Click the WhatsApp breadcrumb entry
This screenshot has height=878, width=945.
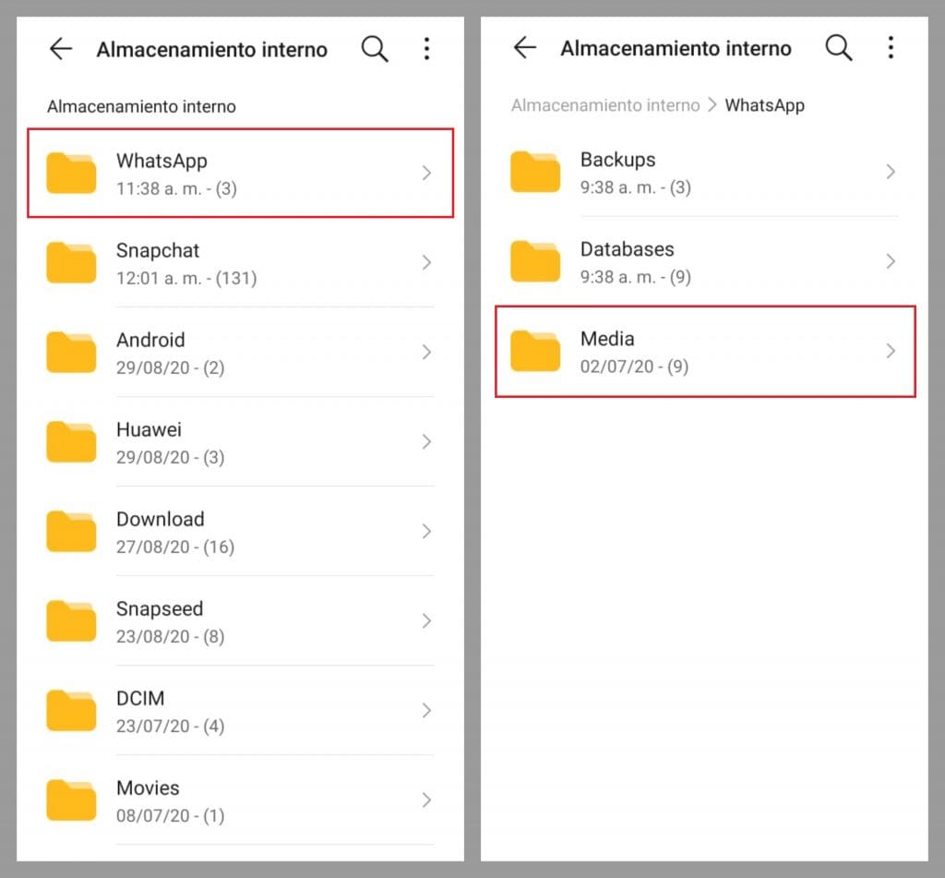tap(765, 105)
